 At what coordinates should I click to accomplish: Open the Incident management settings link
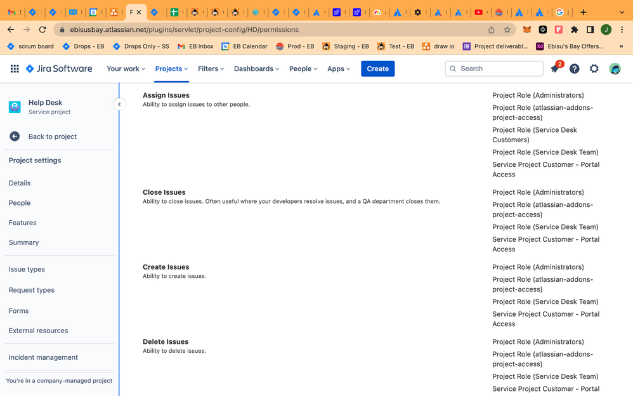(x=43, y=357)
